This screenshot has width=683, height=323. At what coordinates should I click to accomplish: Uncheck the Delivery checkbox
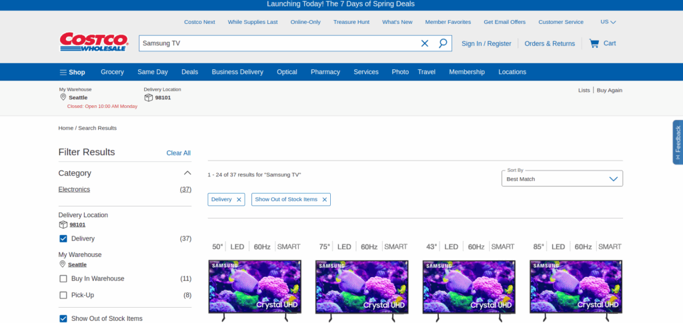(x=63, y=238)
